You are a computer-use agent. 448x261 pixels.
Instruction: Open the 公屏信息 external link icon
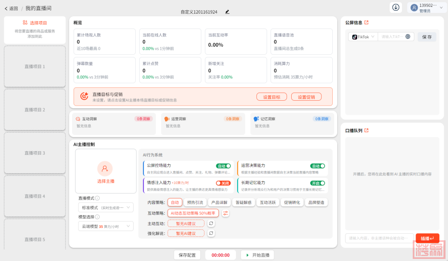point(366,23)
